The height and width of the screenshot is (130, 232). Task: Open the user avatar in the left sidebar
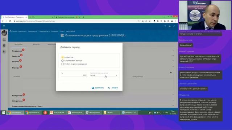click(x=4, y=33)
